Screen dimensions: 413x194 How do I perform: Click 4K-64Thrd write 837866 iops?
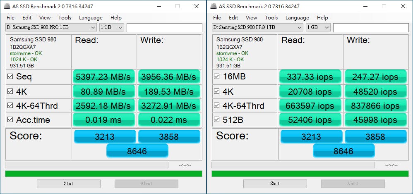[376, 105]
